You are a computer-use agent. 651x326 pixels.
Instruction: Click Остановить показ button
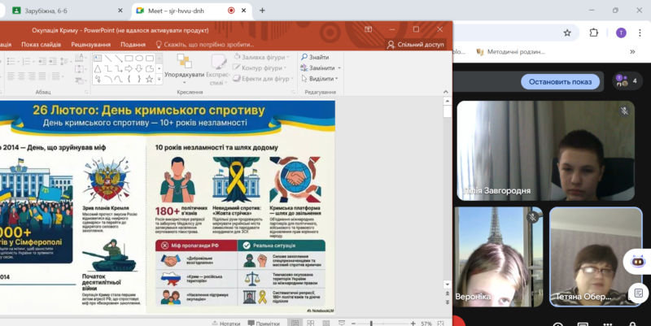pyautogui.click(x=560, y=81)
